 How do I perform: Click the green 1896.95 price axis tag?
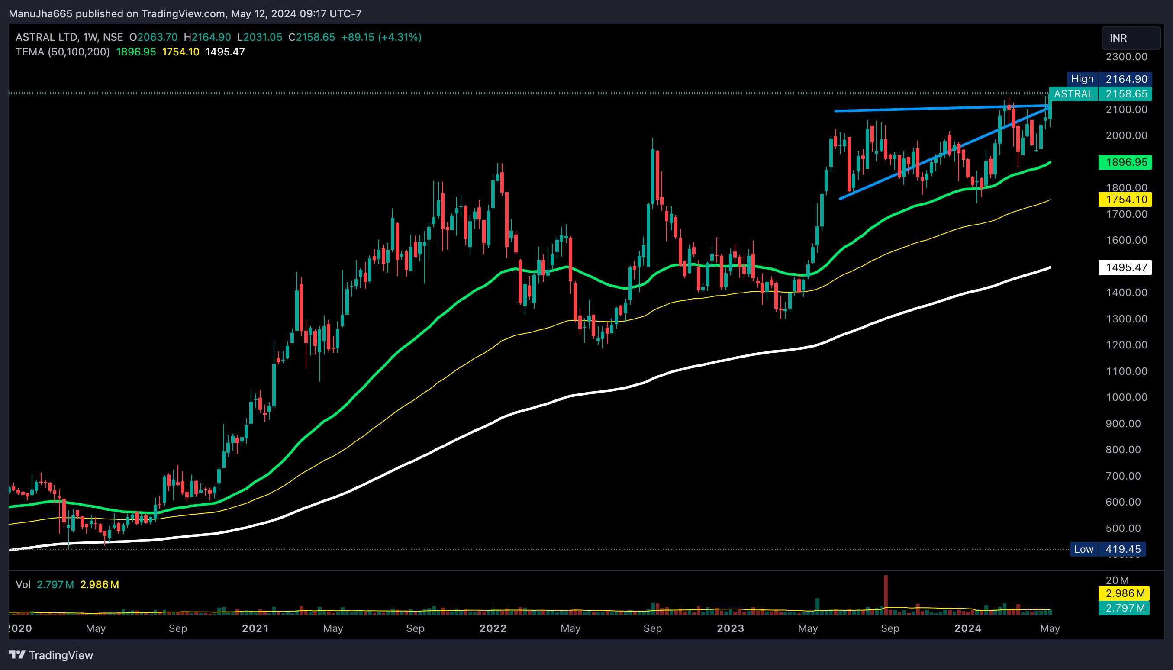[1125, 162]
